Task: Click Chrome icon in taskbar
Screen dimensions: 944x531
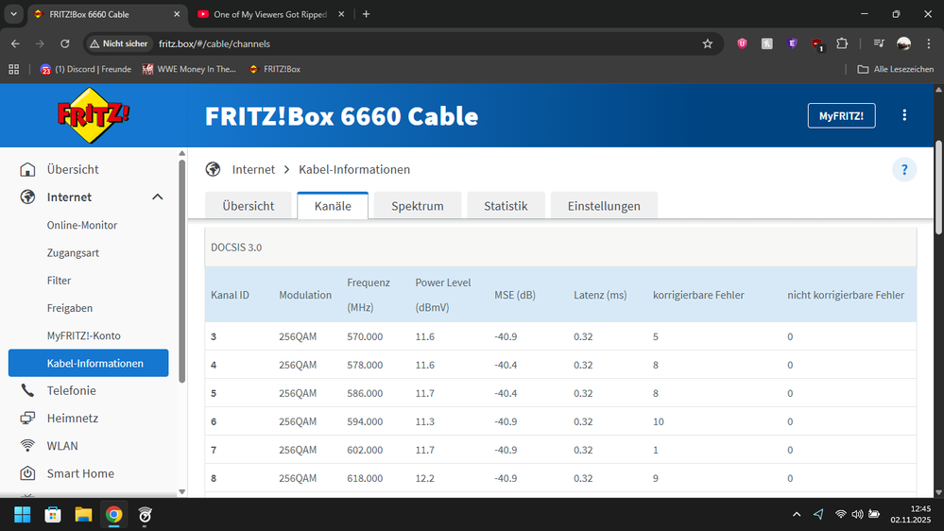Action: pyautogui.click(x=113, y=515)
